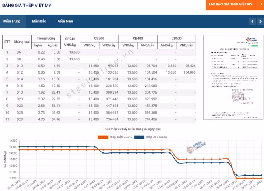
Task: Select the D25 row label
Action: pyautogui.click(x=20, y=112)
